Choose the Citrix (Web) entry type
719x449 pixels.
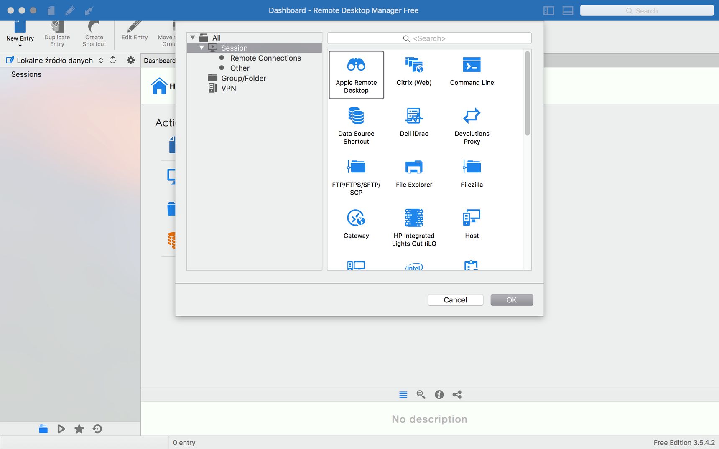[x=414, y=71]
